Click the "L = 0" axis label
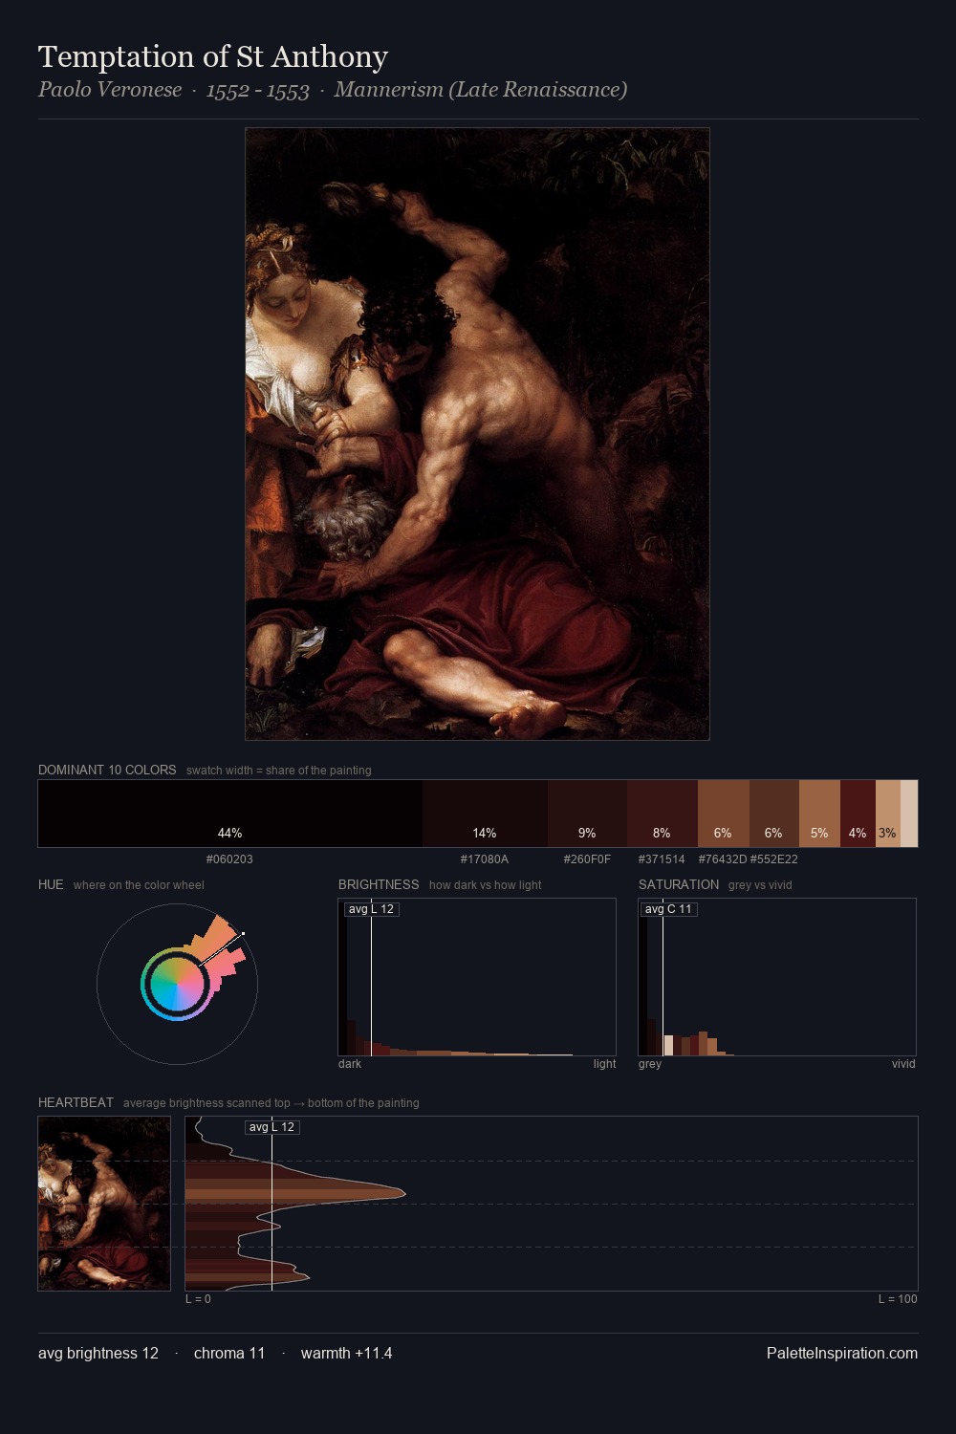Image resolution: width=956 pixels, height=1434 pixels. (198, 1299)
